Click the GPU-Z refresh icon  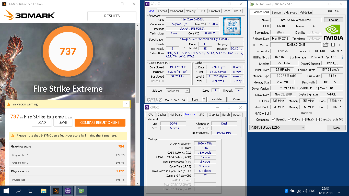coord(337,11)
